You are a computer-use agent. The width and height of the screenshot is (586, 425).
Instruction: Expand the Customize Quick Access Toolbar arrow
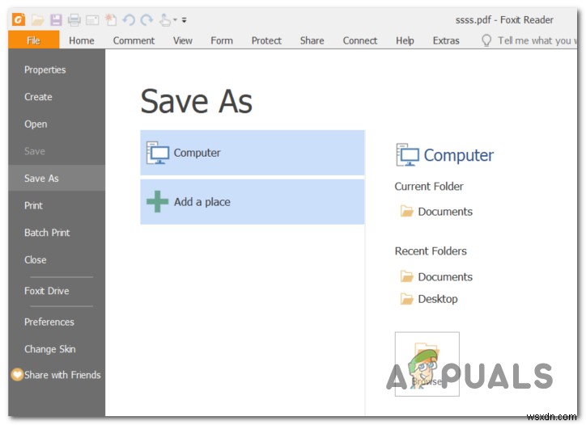pyautogui.click(x=185, y=20)
